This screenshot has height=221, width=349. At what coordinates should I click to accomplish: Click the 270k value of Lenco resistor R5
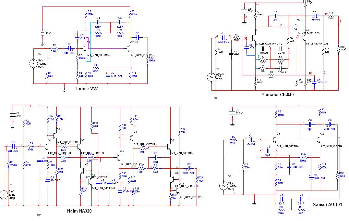(90, 14)
